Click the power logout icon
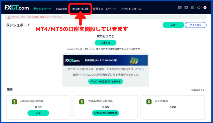Screen dimensions: 213x123 pos(199,8)
